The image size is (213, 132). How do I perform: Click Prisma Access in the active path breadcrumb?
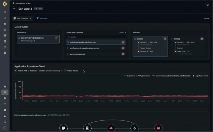(73, 71)
